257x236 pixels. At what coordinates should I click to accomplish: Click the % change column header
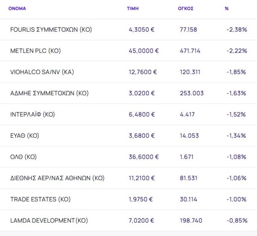pyautogui.click(x=227, y=8)
